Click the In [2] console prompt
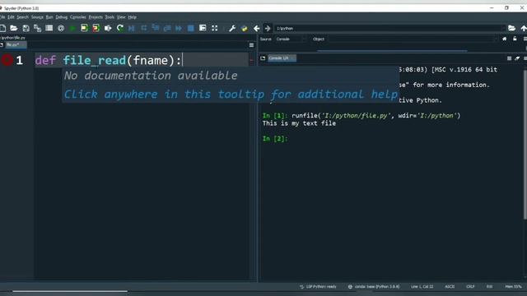Image resolution: width=527 pixels, height=296 pixels. [x=275, y=138]
